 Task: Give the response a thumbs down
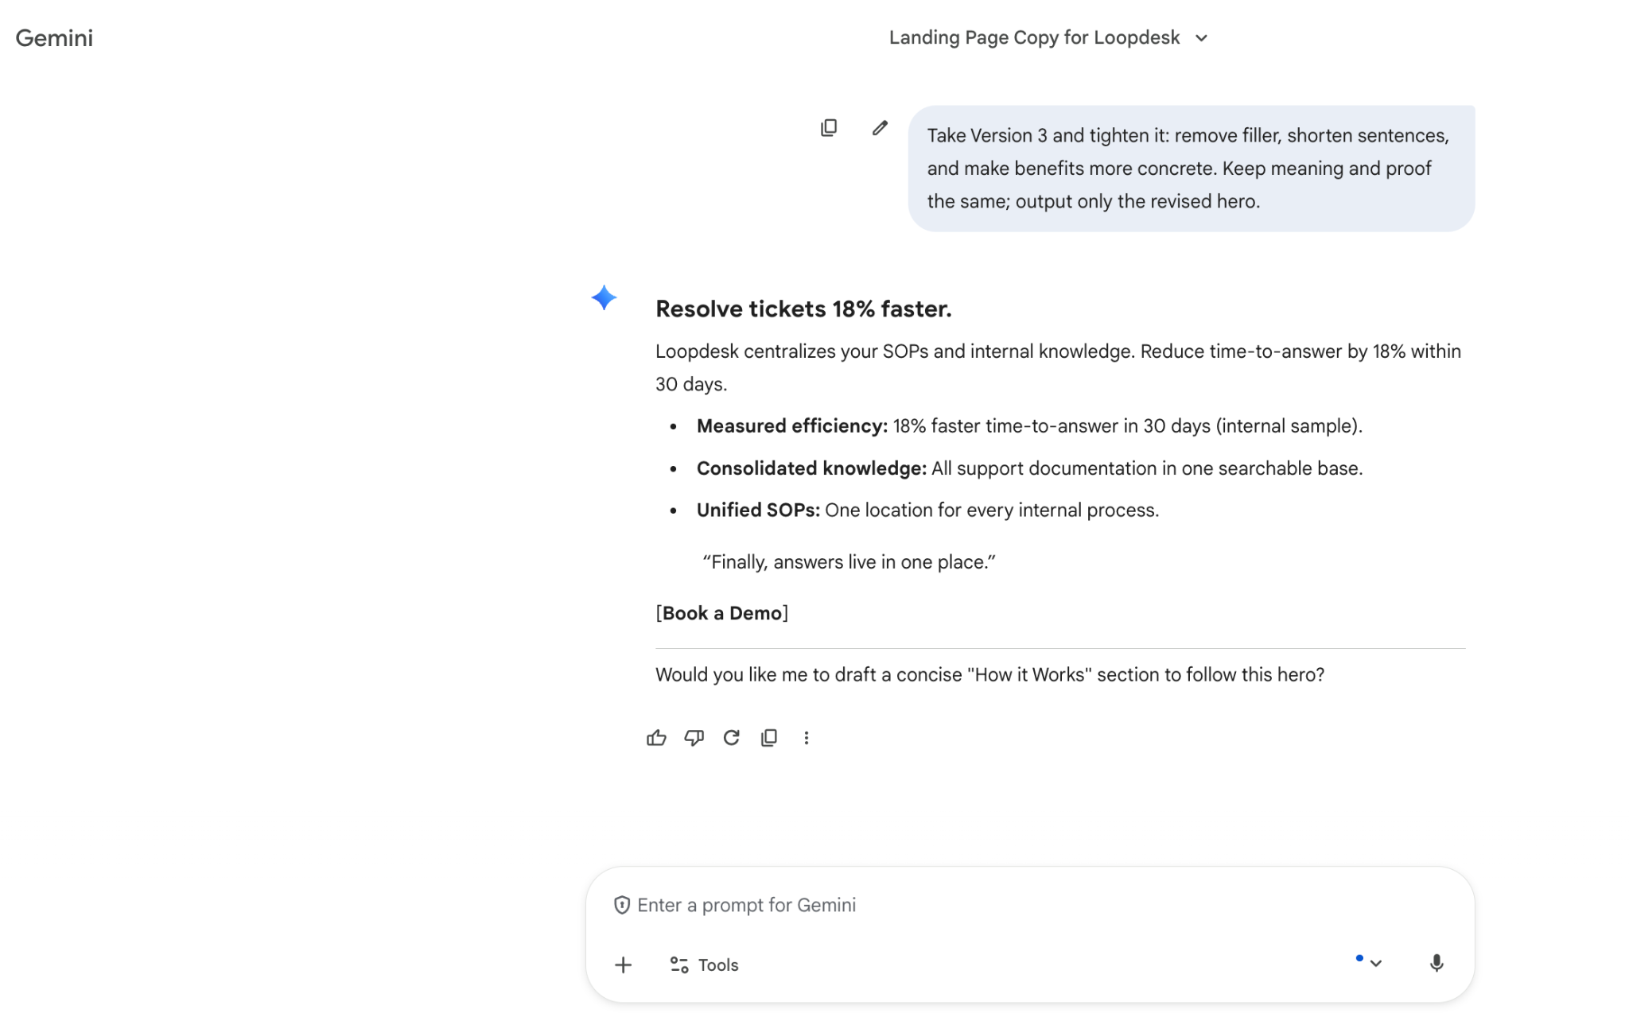pos(694,738)
